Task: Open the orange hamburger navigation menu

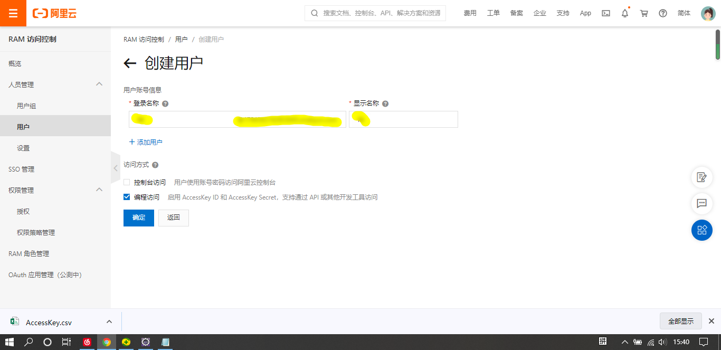Action: click(13, 13)
